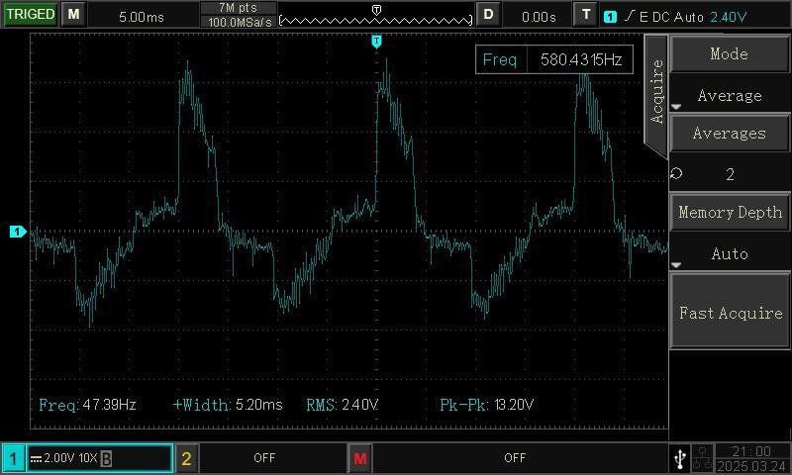Screen dimensions: 792x475
Task: Toggle channel 2 button
Action: (x=186, y=458)
